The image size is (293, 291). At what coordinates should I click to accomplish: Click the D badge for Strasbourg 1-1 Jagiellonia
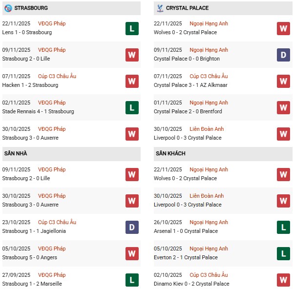[x=131, y=227]
